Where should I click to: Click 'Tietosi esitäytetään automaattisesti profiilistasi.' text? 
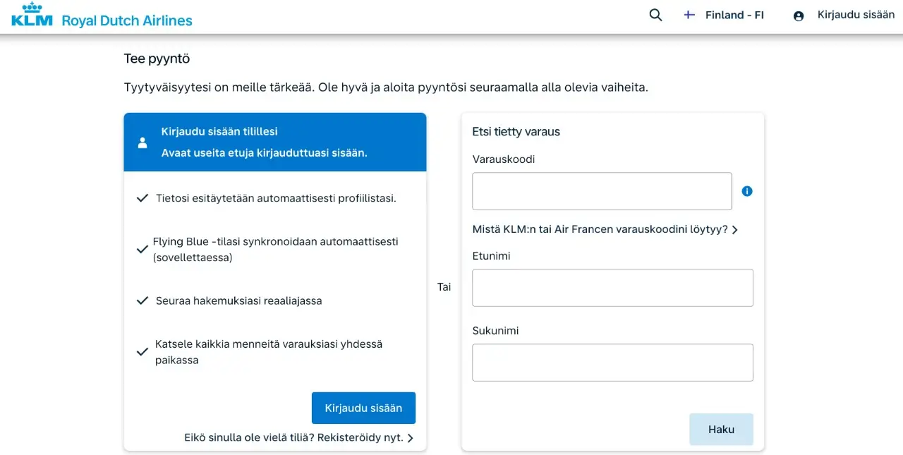[x=276, y=198]
